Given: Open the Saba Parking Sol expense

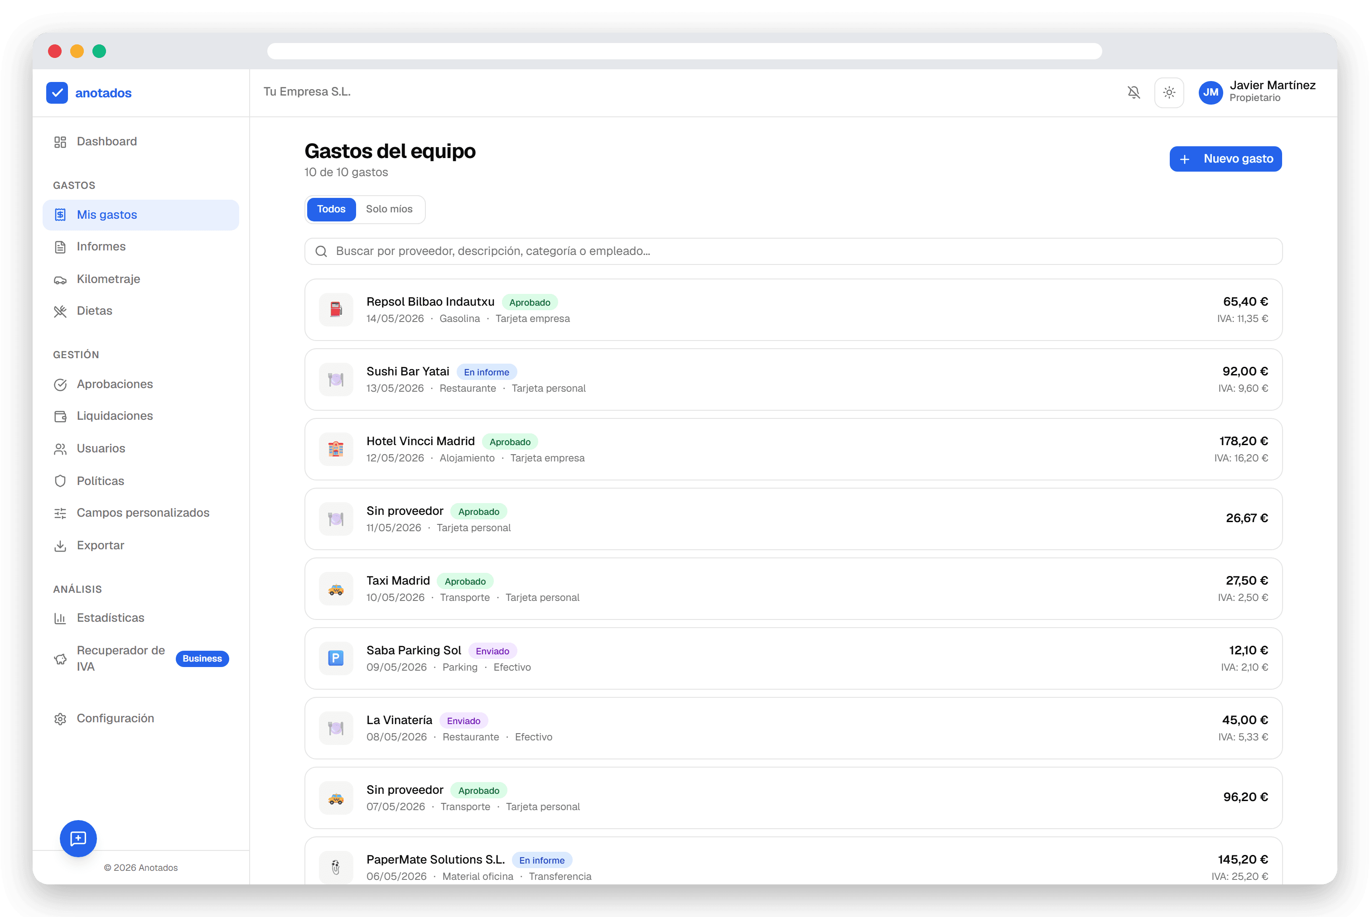Looking at the screenshot, I should [793, 658].
